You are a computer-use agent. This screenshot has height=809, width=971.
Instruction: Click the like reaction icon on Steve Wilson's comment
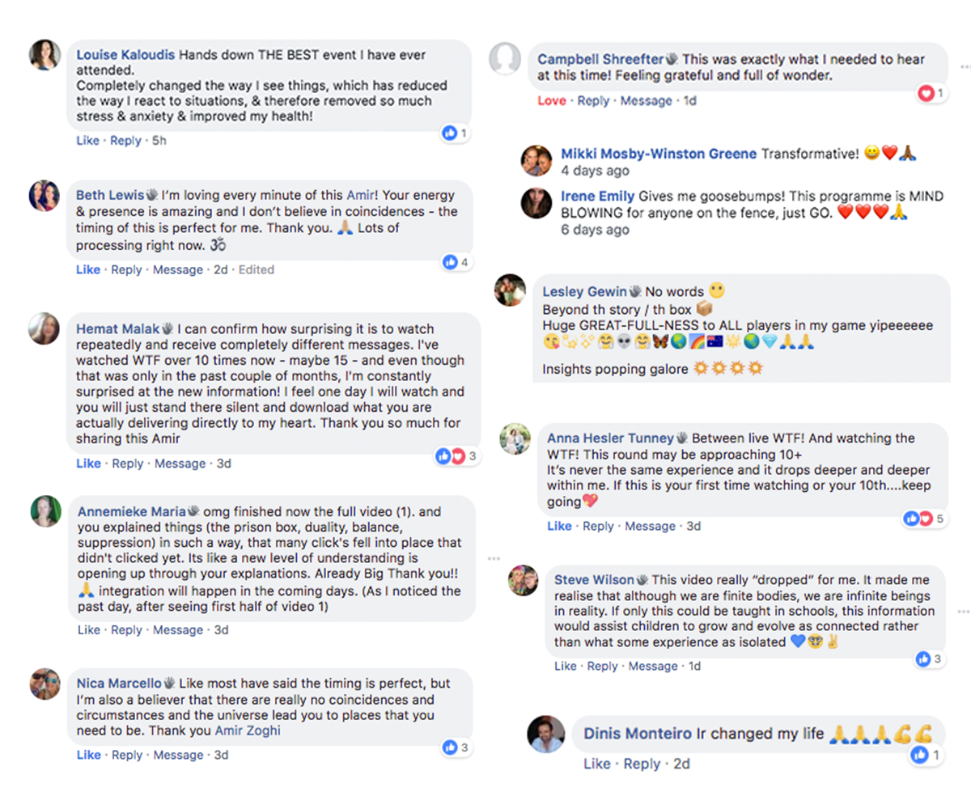click(x=923, y=659)
